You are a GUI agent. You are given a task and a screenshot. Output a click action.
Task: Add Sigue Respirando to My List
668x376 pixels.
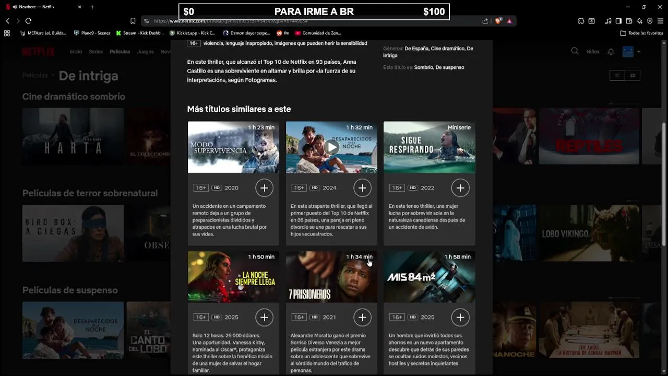click(x=460, y=187)
